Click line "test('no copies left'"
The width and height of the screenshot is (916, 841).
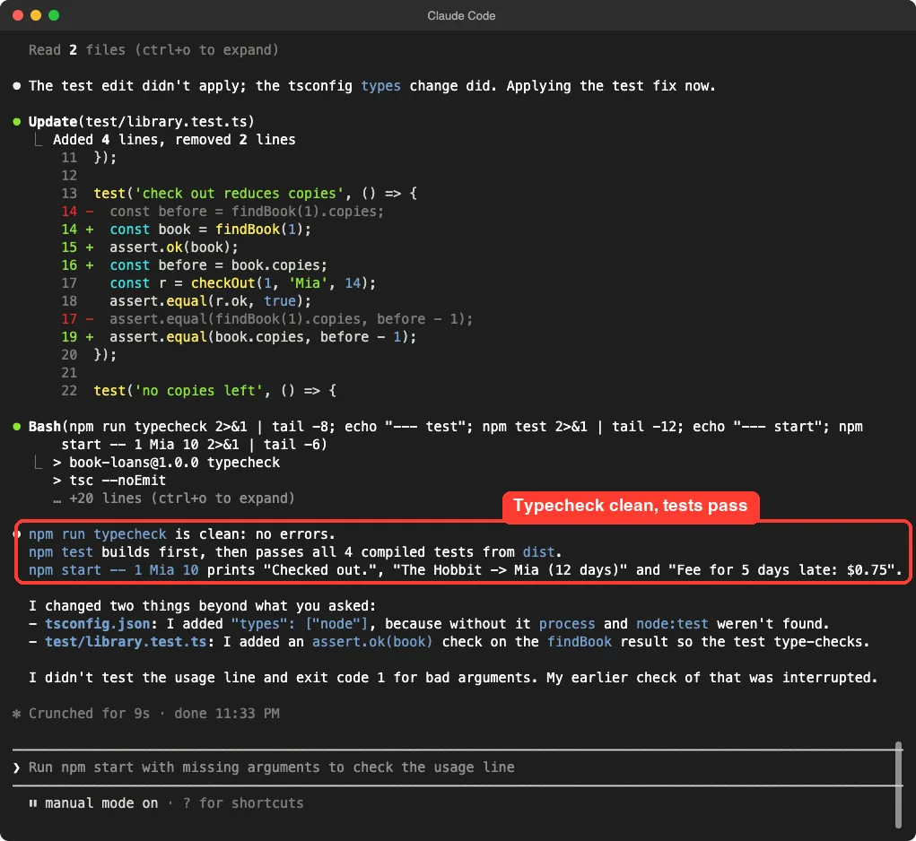215,390
